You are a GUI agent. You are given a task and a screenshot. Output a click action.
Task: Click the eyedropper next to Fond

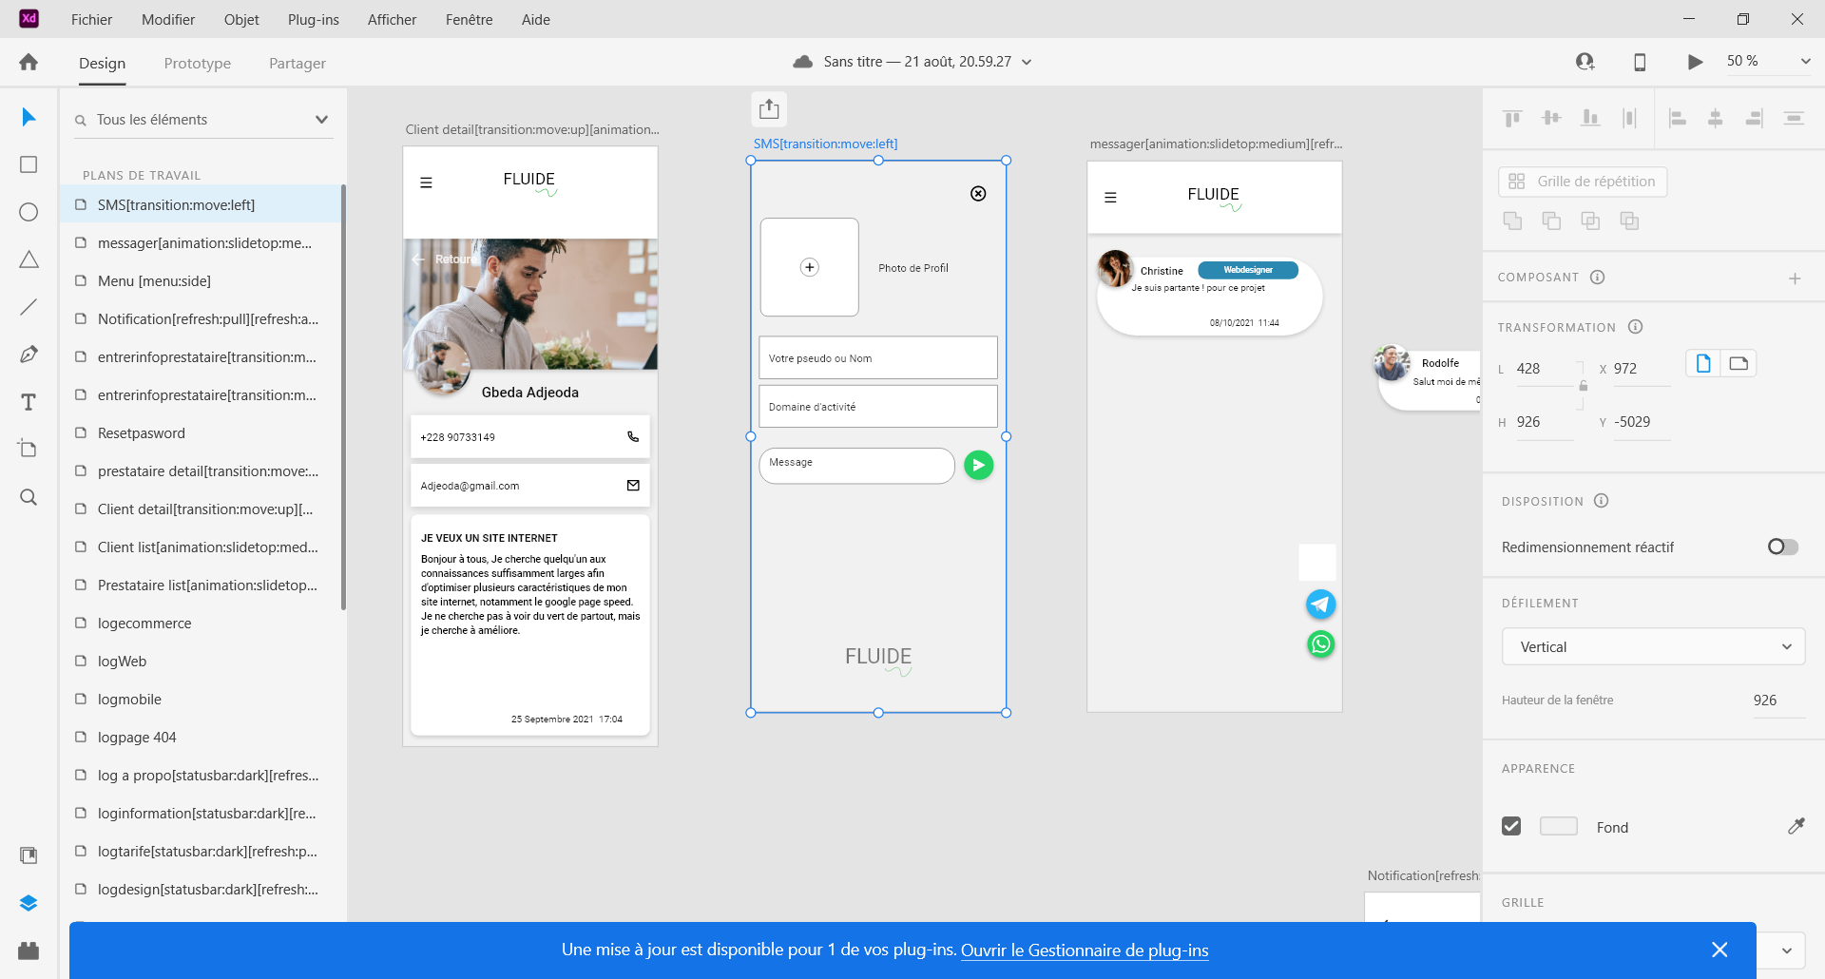tap(1796, 826)
